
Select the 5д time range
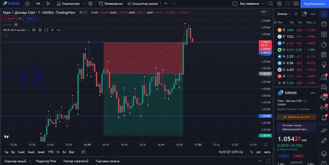[x=13, y=152]
